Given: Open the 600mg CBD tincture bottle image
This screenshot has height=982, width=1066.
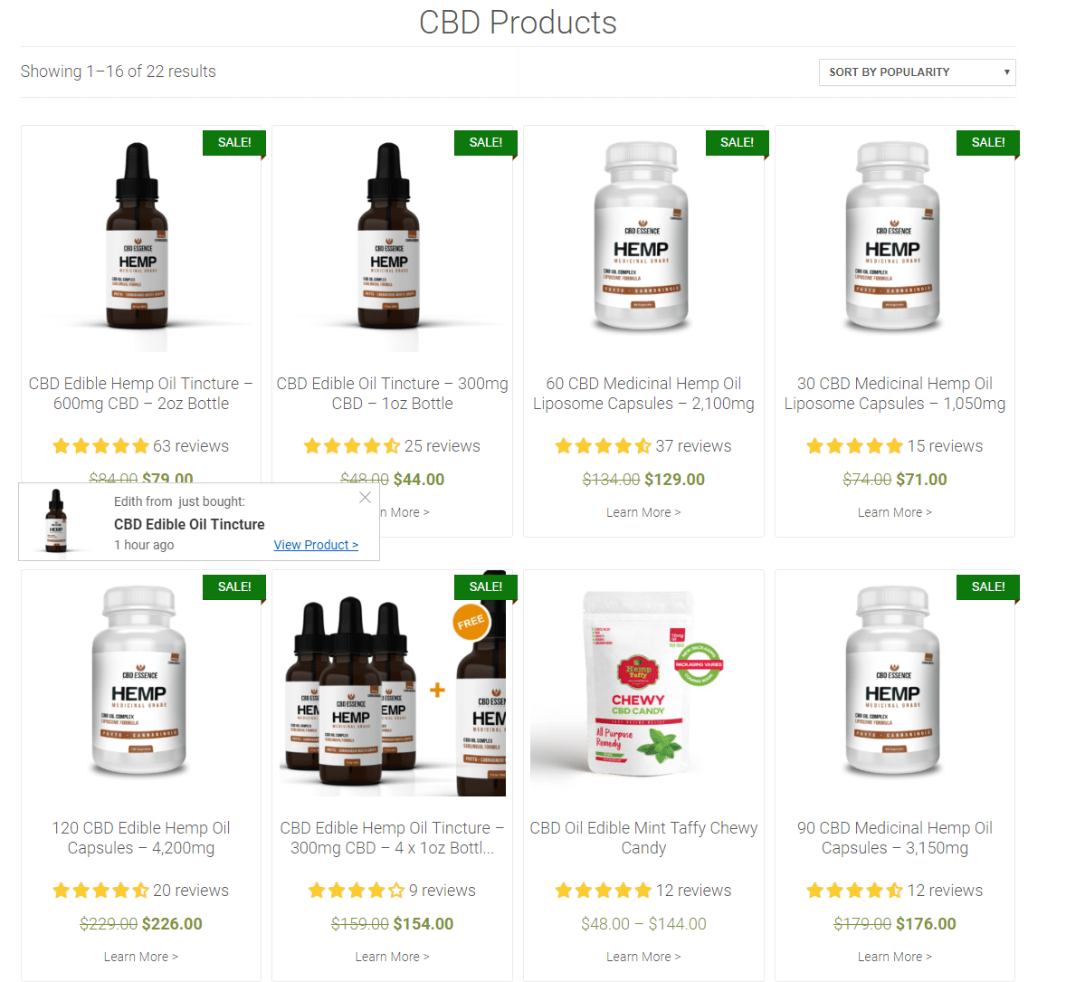Looking at the screenshot, I should point(138,236).
